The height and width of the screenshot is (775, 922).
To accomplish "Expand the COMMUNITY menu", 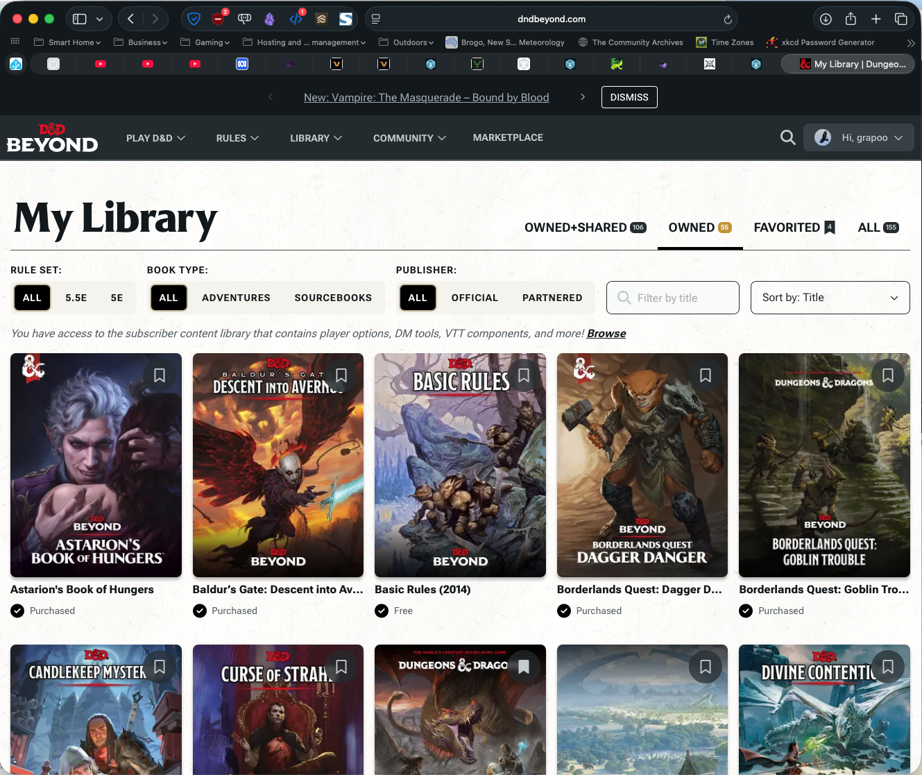I will click(409, 138).
